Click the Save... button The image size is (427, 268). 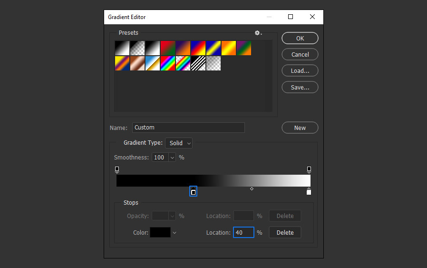pos(300,87)
